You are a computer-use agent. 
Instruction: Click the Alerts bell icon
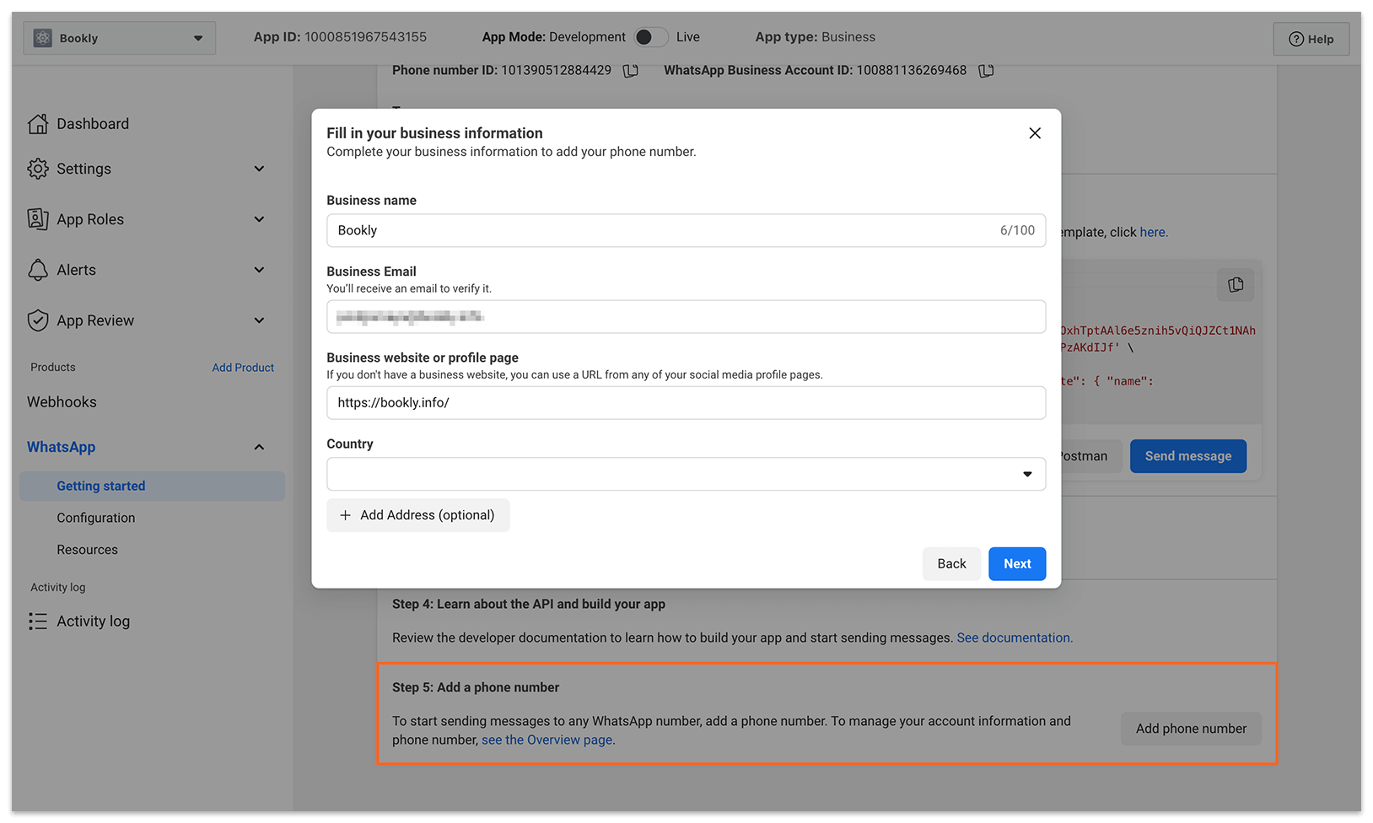coord(38,270)
